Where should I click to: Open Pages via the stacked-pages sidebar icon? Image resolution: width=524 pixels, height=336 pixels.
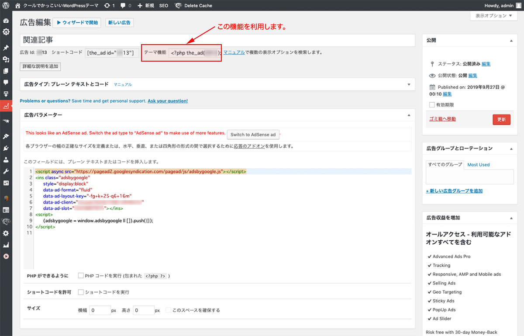pos(6,71)
